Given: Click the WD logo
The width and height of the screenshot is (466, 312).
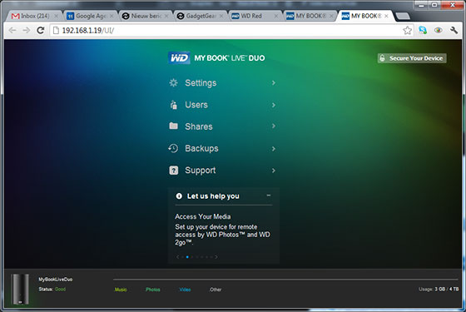Looking at the screenshot, I should [179, 57].
